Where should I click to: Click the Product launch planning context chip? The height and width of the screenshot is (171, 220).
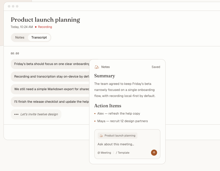118,136
